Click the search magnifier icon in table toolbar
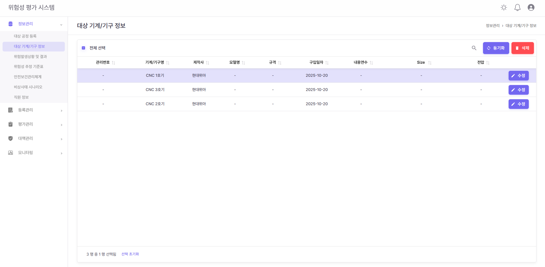Image resolution: width=545 pixels, height=267 pixels. (x=474, y=48)
